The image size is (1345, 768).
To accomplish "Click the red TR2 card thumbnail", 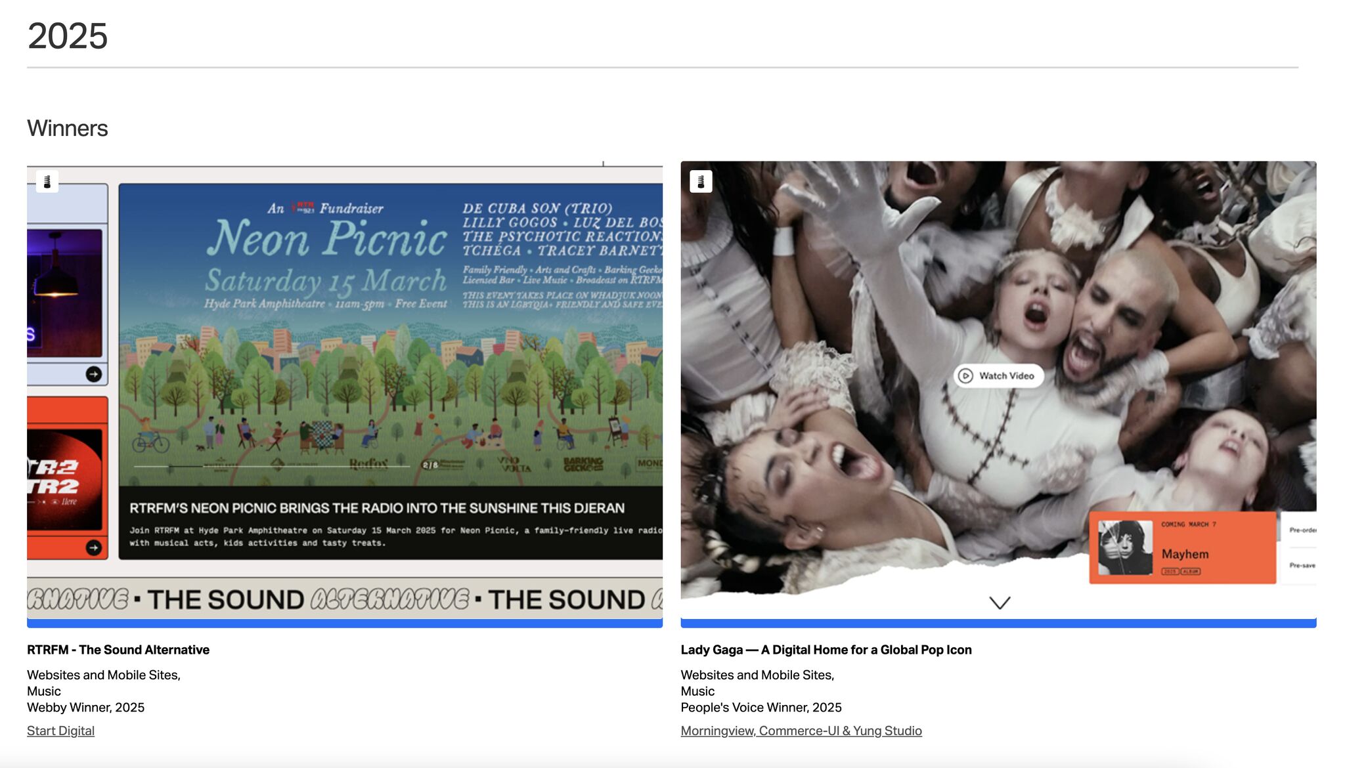I will 65,480.
